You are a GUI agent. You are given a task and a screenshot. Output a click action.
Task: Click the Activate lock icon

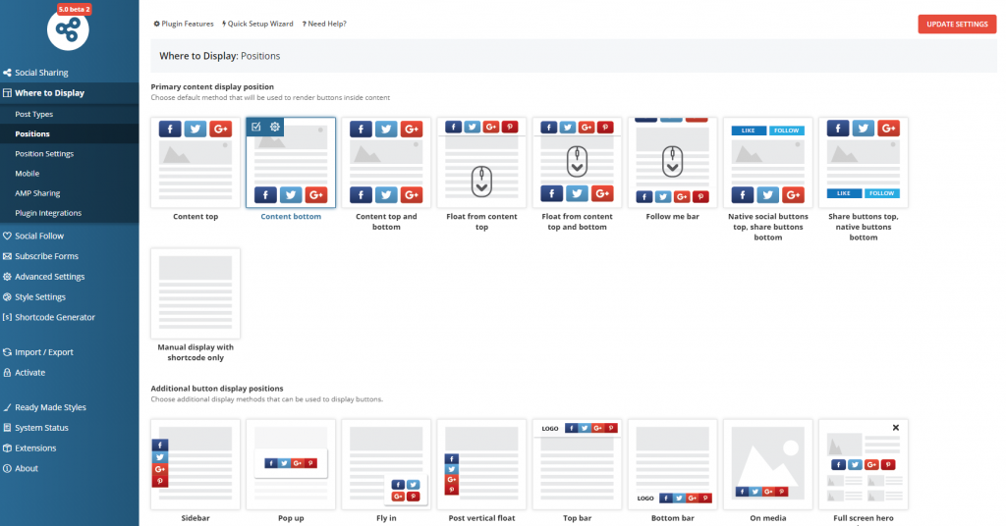(x=8, y=373)
